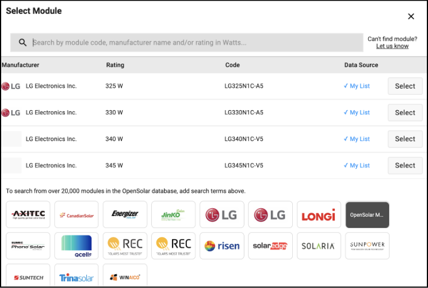The height and width of the screenshot is (288, 428).
Task: Filter by risen manufacturer logo
Action: point(222,246)
